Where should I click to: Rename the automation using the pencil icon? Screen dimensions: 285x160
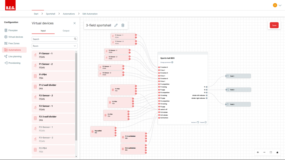116,25
